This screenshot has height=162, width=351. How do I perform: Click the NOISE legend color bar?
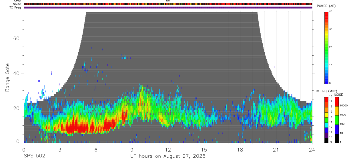(x=336, y=120)
